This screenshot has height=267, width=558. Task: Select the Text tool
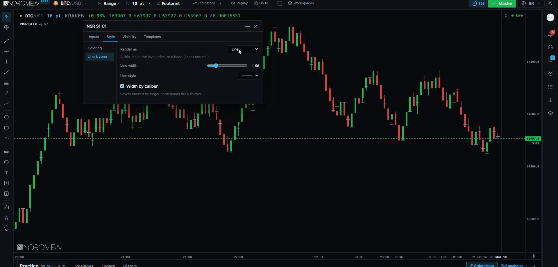(6, 173)
